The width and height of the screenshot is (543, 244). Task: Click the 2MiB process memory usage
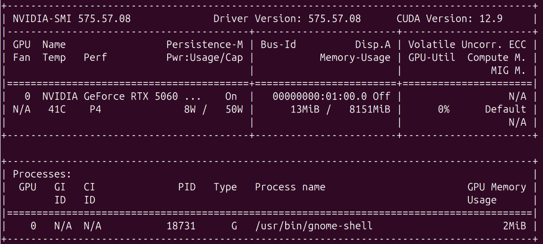(x=514, y=226)
